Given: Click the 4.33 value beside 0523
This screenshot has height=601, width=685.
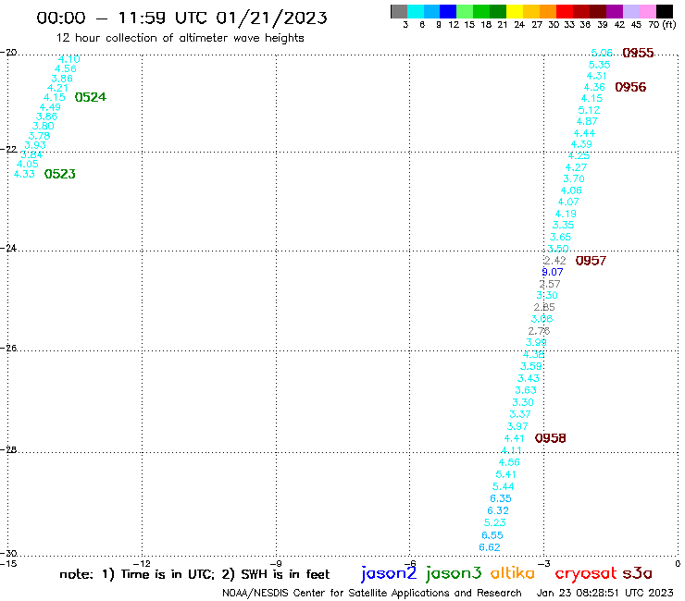Looking at the screenshot, I should (x=24, y=174).
